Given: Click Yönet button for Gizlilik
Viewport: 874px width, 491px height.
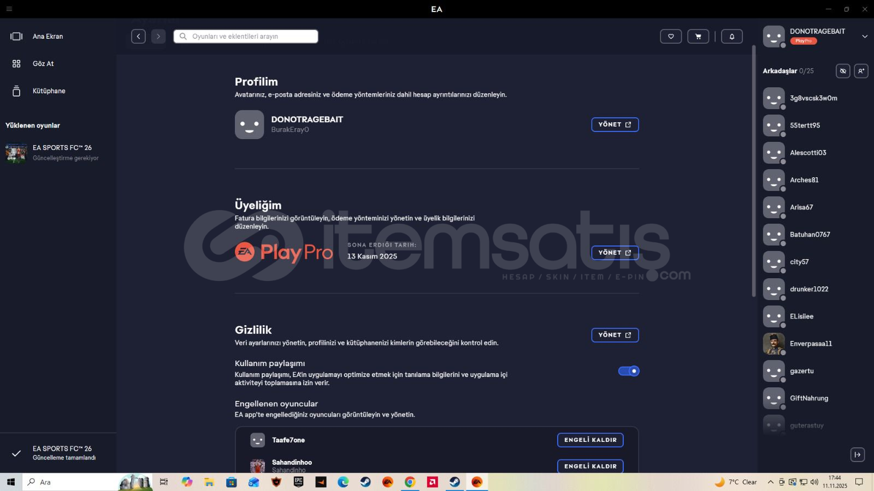Looking at the screenshot, I should (x=615, y=335).
